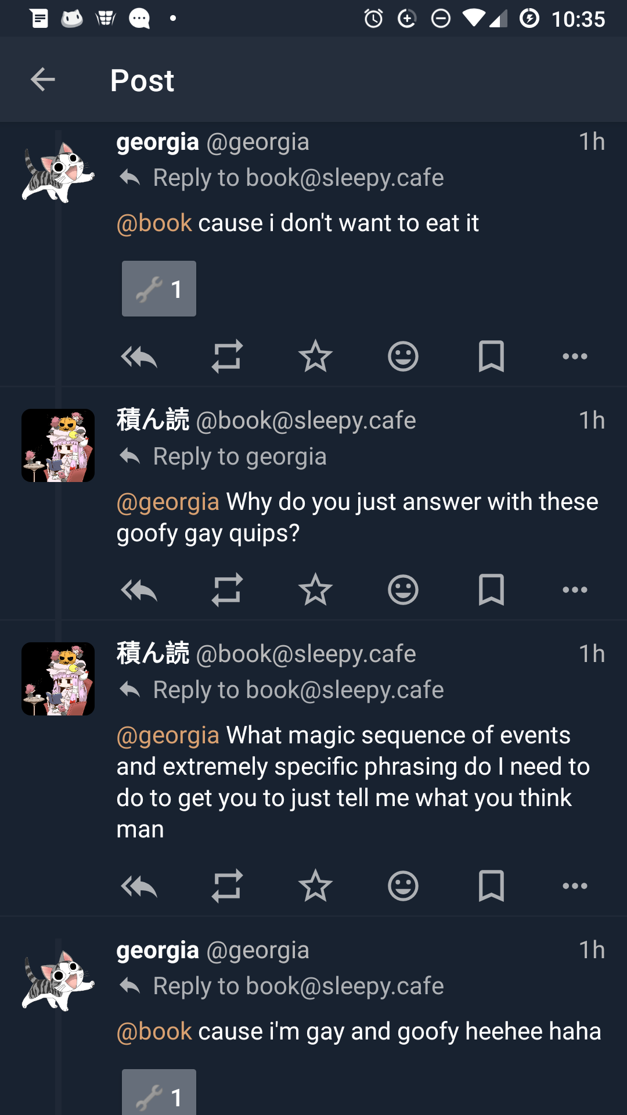View georgia's cat avatar profile at top
The height and width of the screenshot is (1115, 627).
(x=58, y=172)
